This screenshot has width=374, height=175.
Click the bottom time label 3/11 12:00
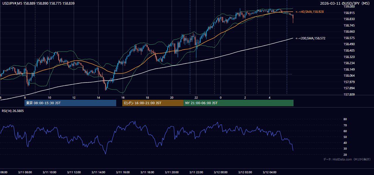tap(73, 172)
